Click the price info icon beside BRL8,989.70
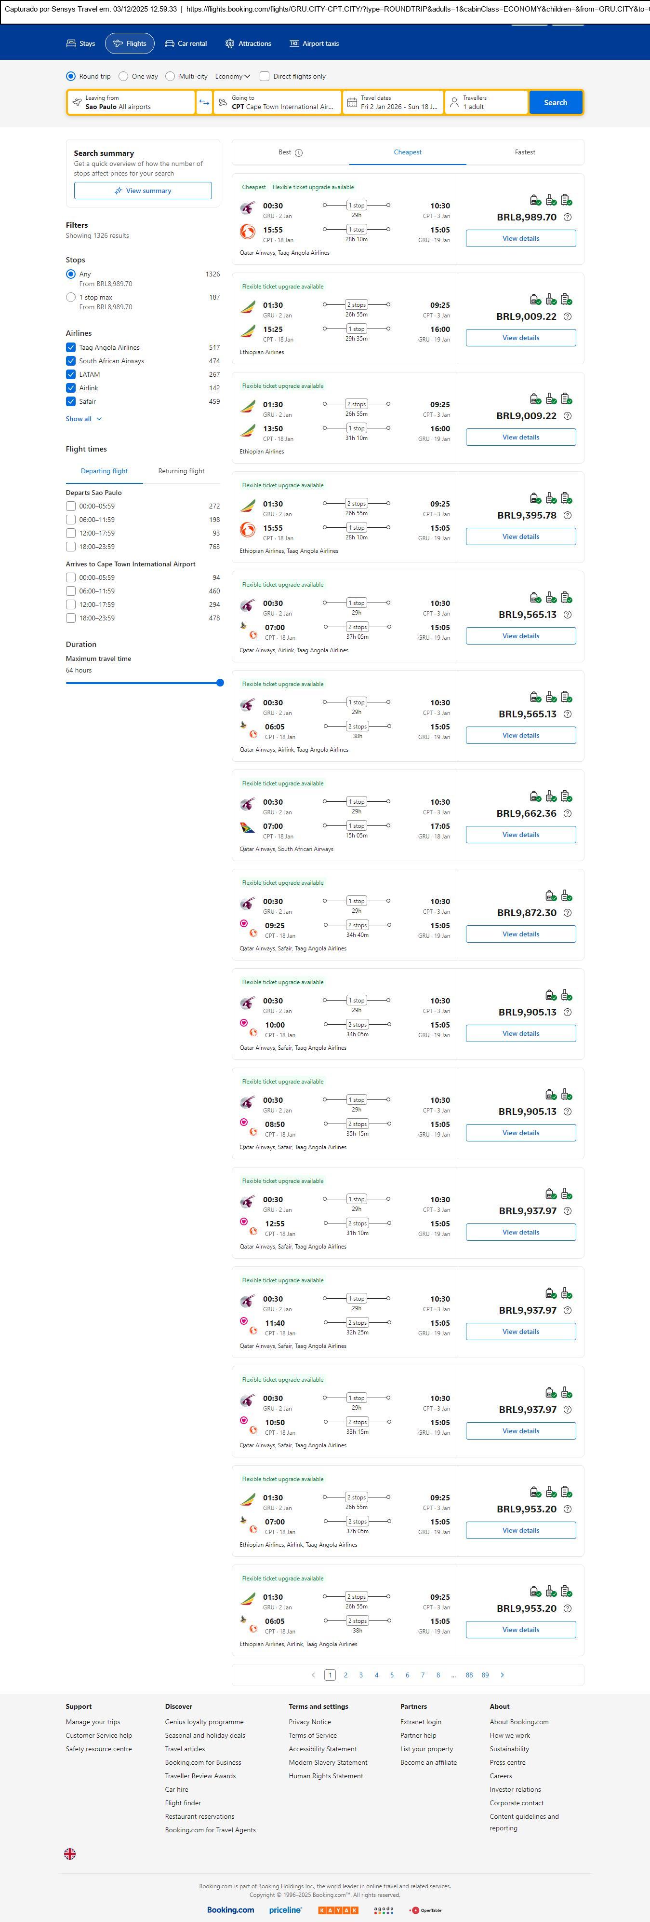The width and height of the screenshot is (650, 1922). coord(567,217)
